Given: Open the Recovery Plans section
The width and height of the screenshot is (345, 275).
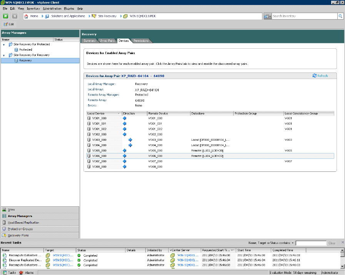Looking at the screenshot, I should [x=18, y=235].
